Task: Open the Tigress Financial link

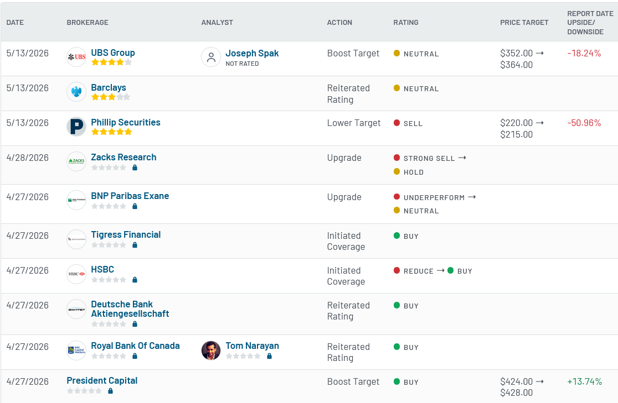Action: (x=126, y=234)
